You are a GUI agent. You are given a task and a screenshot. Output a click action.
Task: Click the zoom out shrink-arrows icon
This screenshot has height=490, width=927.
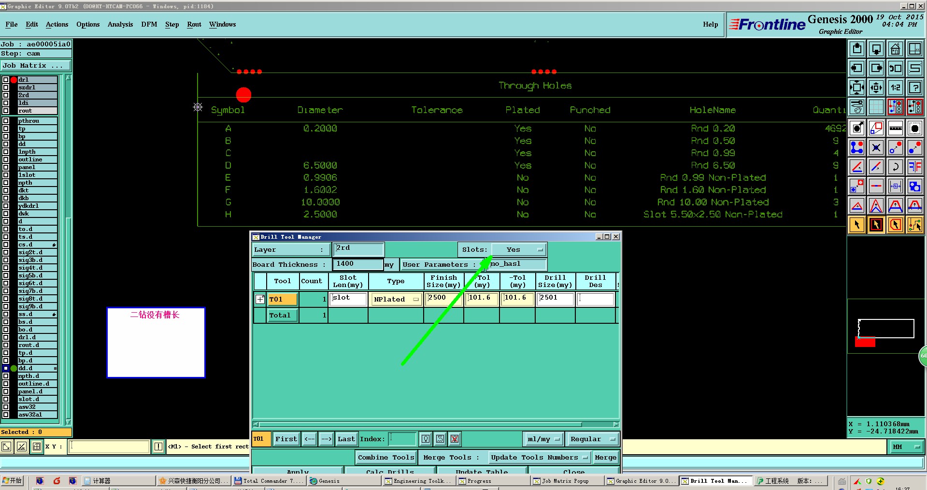pyautogui.click(x=876, y=87)
